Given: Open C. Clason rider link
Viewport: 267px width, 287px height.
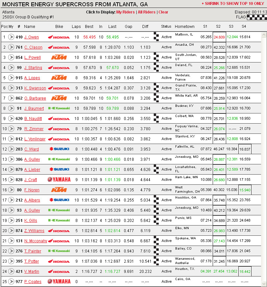Looking at the screenshot, I should (33, 47).
